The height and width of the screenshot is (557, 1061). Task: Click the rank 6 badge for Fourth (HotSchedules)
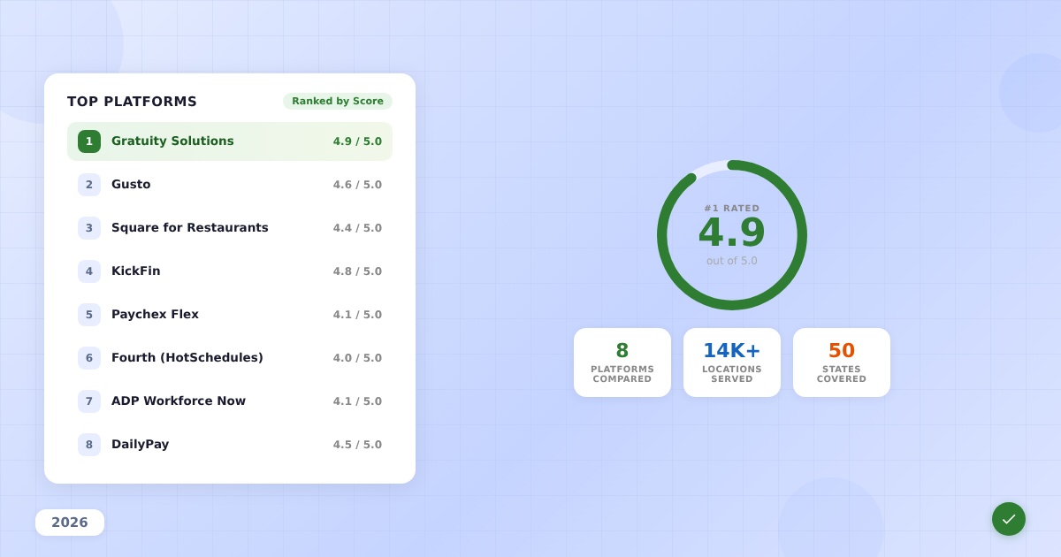(x=89, y=358)
